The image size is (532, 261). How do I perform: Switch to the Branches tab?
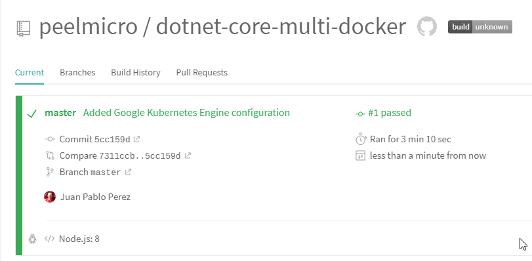(77, 72)
